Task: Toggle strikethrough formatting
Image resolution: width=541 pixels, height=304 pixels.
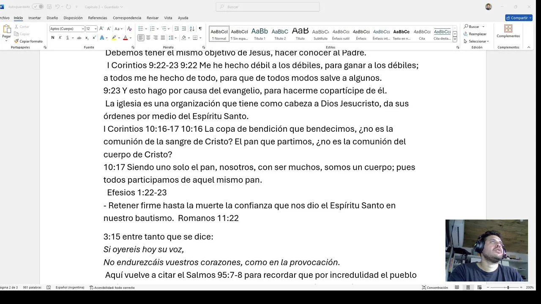Action: click(79, 38)
